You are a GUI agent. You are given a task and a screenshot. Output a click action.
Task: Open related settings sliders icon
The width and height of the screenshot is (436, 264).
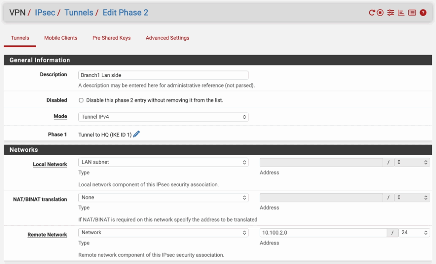point(390,13)
